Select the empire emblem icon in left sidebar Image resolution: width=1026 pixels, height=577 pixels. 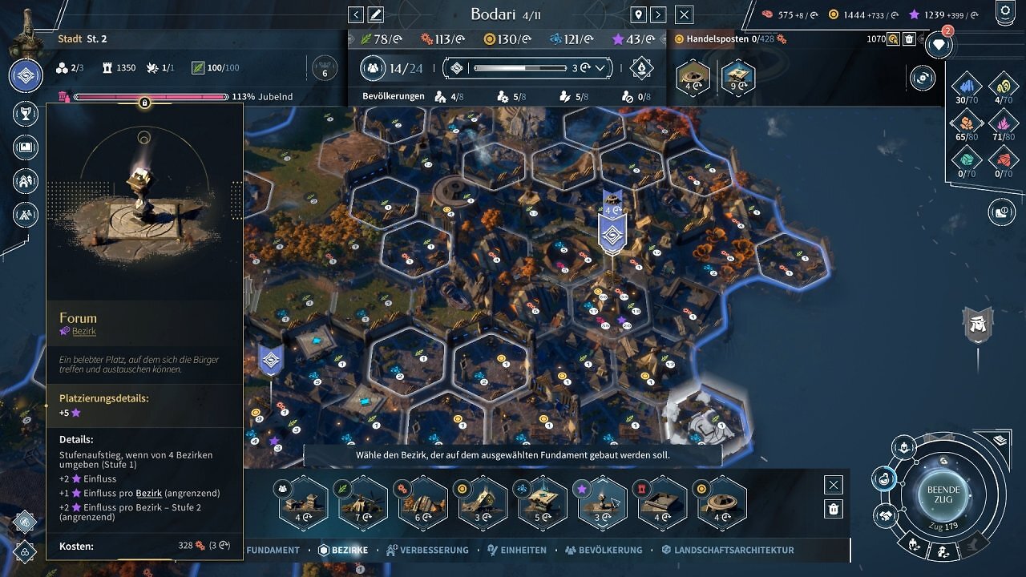[x=26, y=76]
